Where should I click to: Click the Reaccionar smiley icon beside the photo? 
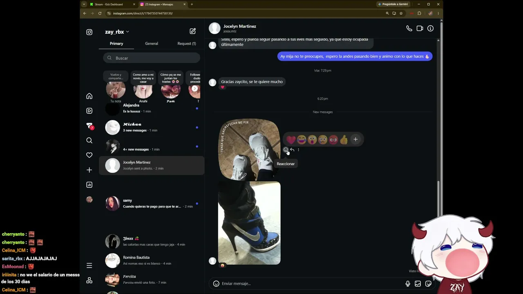tap(286, 150)
